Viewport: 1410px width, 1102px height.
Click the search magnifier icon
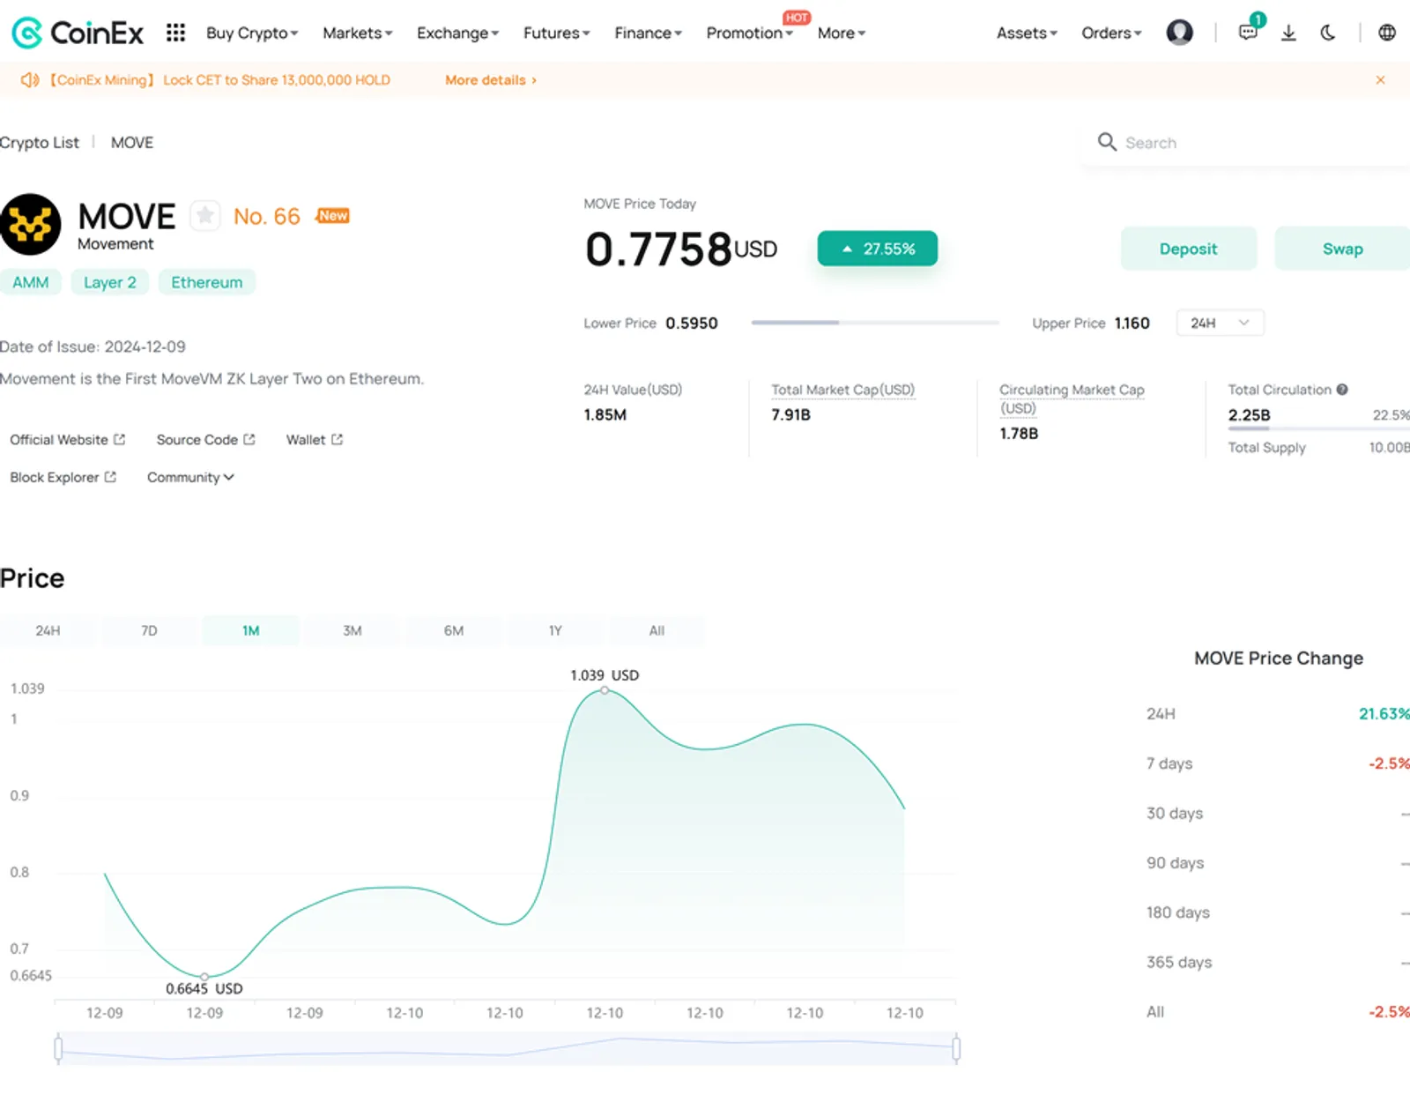click(x=1107, y=142)
